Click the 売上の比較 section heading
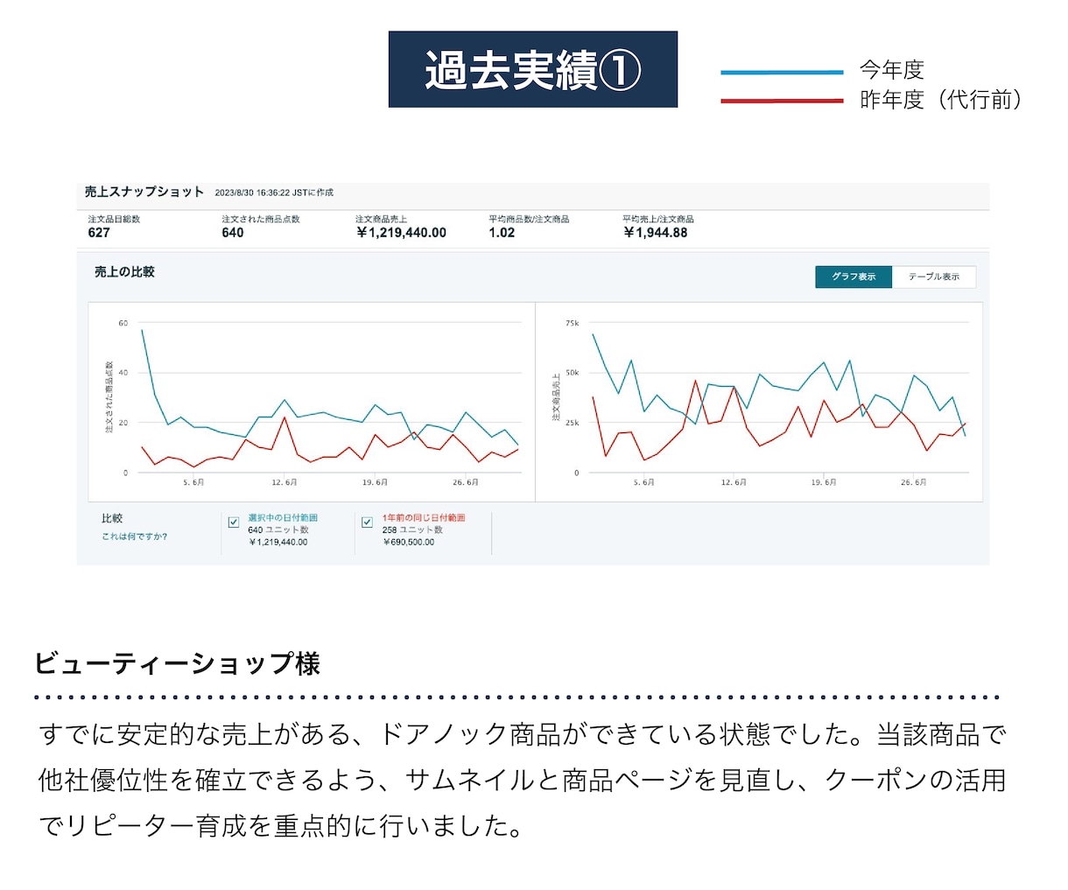Viewport: 1068px width, 890px height. [x=124, y=272]
